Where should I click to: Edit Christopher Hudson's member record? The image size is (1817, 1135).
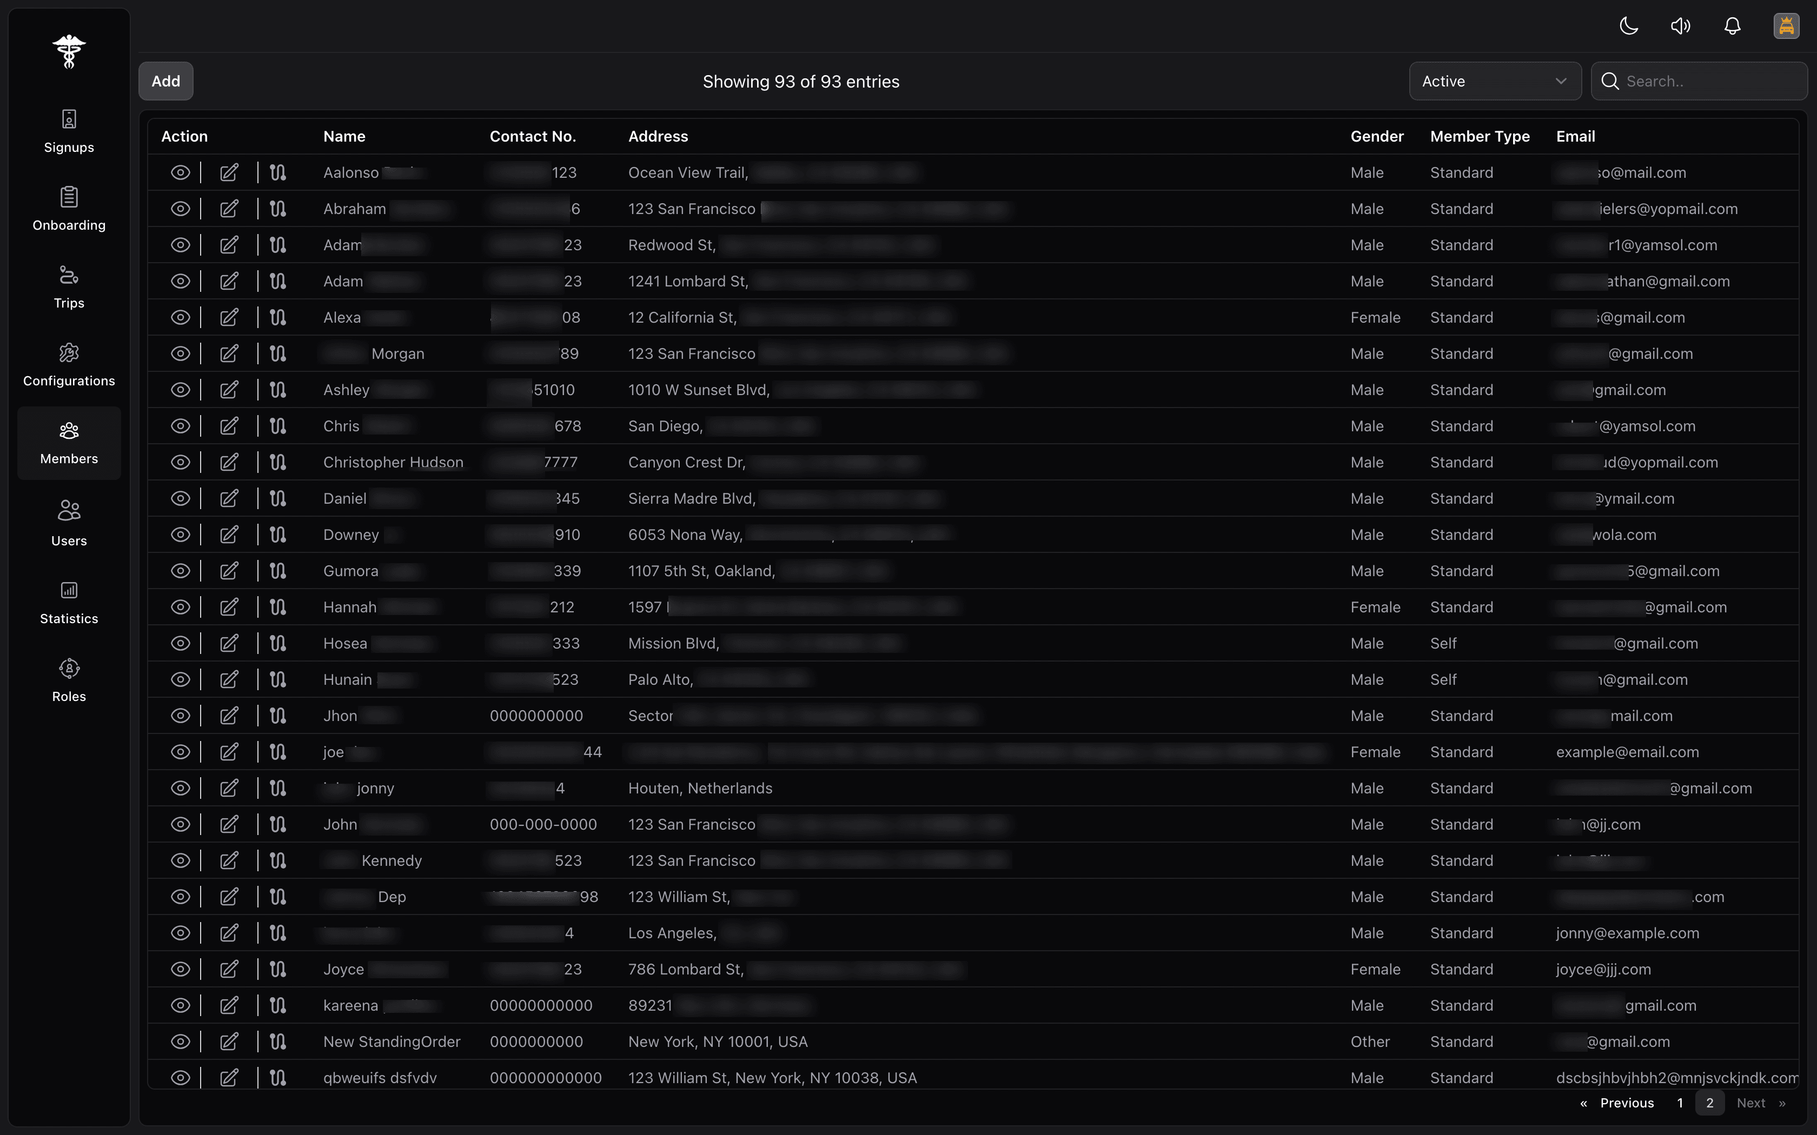pos(229,463)
